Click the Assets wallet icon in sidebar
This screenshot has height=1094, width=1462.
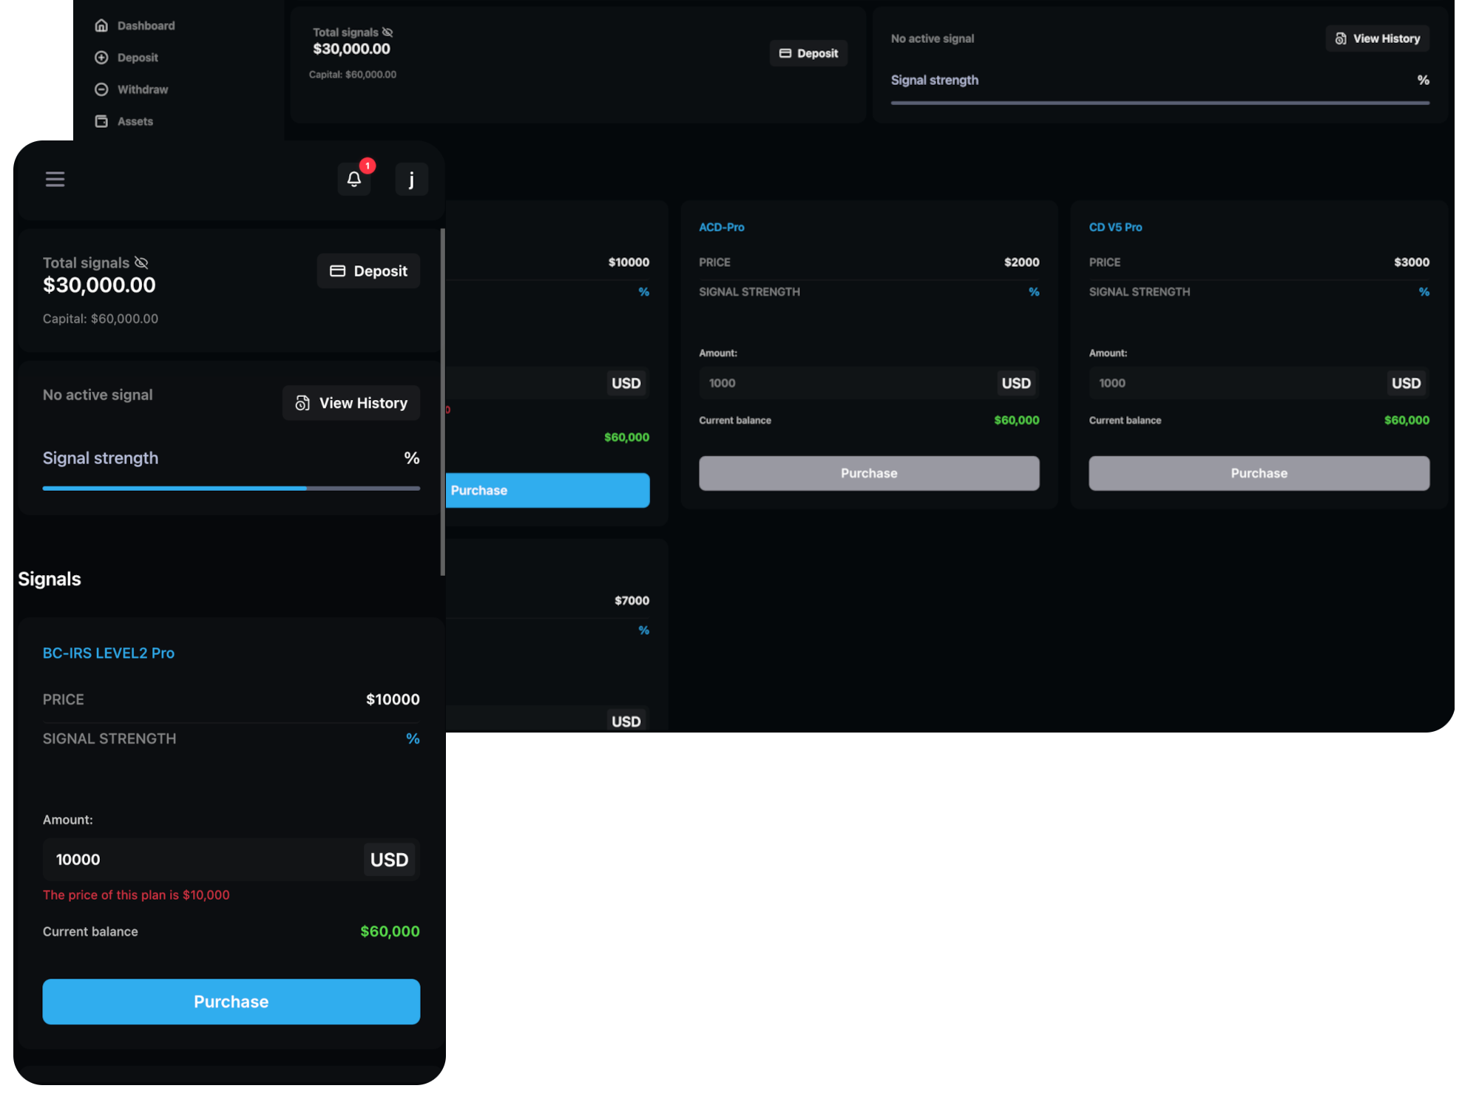click(101, 121)
